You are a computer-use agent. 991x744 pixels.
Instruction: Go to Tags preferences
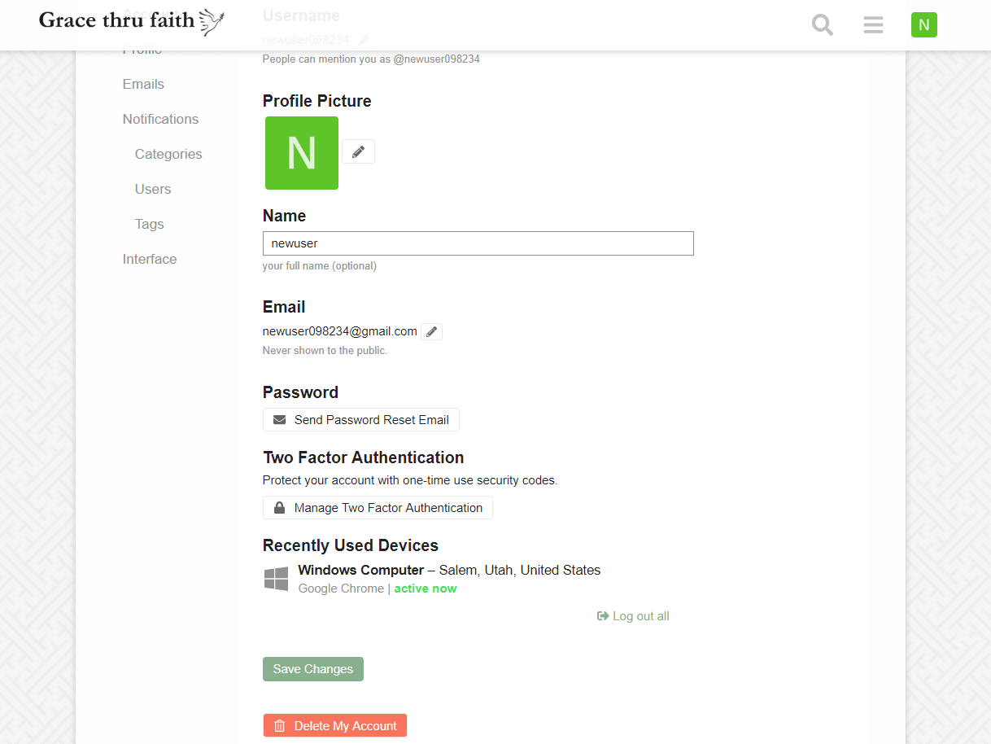pyautogui.click(x=150, y=224)
